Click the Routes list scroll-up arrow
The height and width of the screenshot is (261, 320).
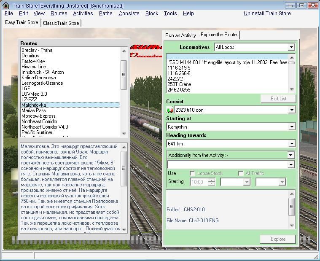click(124, 51)
